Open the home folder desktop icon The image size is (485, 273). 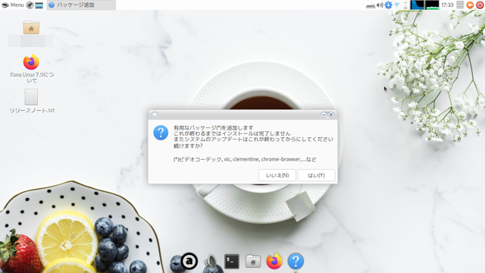[x=31, y=27]
